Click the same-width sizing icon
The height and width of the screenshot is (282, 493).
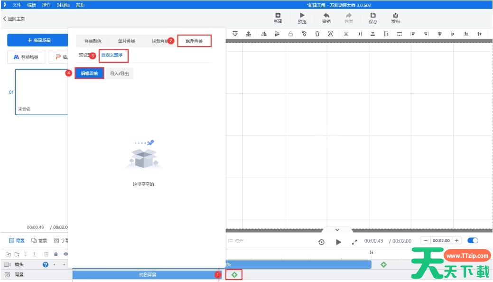(400, 34)
